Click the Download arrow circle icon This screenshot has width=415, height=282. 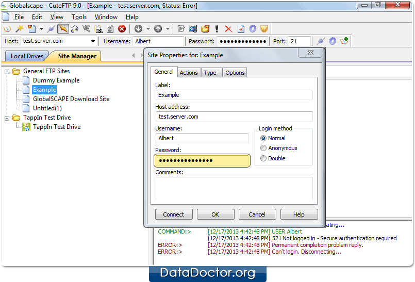pos(139,28)
